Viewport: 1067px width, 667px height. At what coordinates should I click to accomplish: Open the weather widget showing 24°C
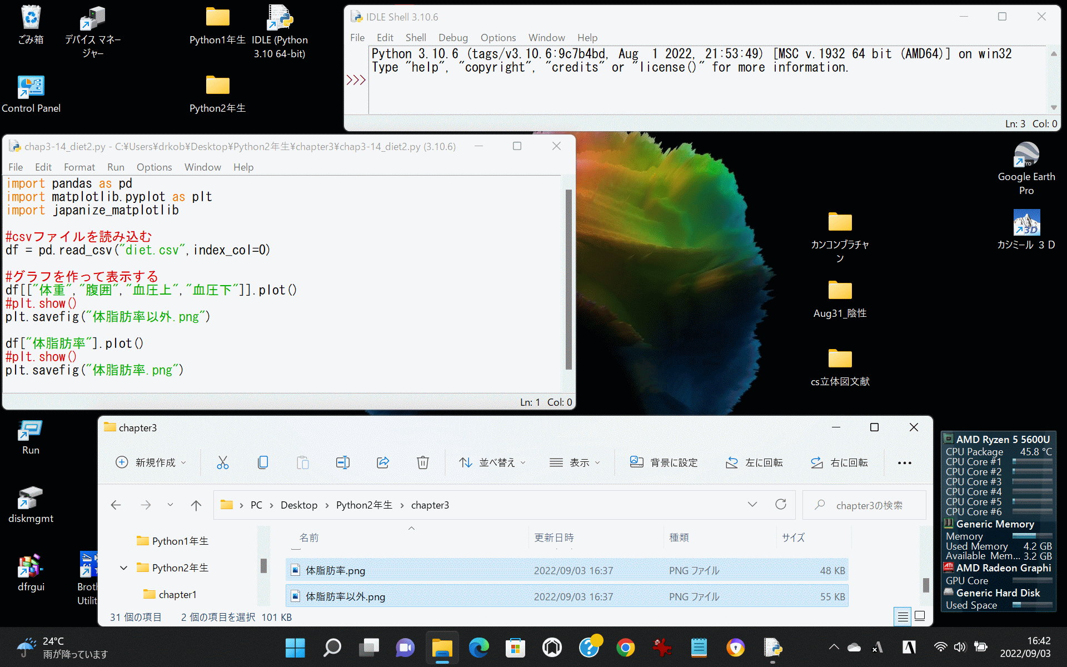point(62,648)
